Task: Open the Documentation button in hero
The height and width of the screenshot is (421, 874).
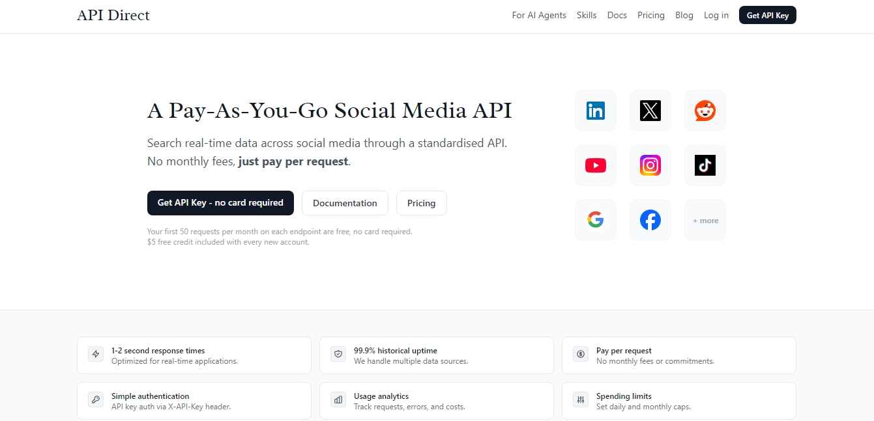Action: 345,203
